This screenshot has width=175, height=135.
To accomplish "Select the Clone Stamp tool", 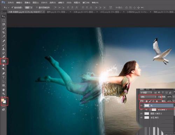I will pos(3,49).
